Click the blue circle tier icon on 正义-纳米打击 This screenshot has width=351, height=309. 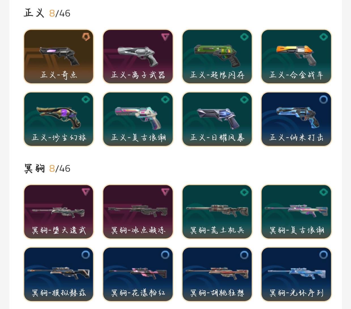coord(324,99)
